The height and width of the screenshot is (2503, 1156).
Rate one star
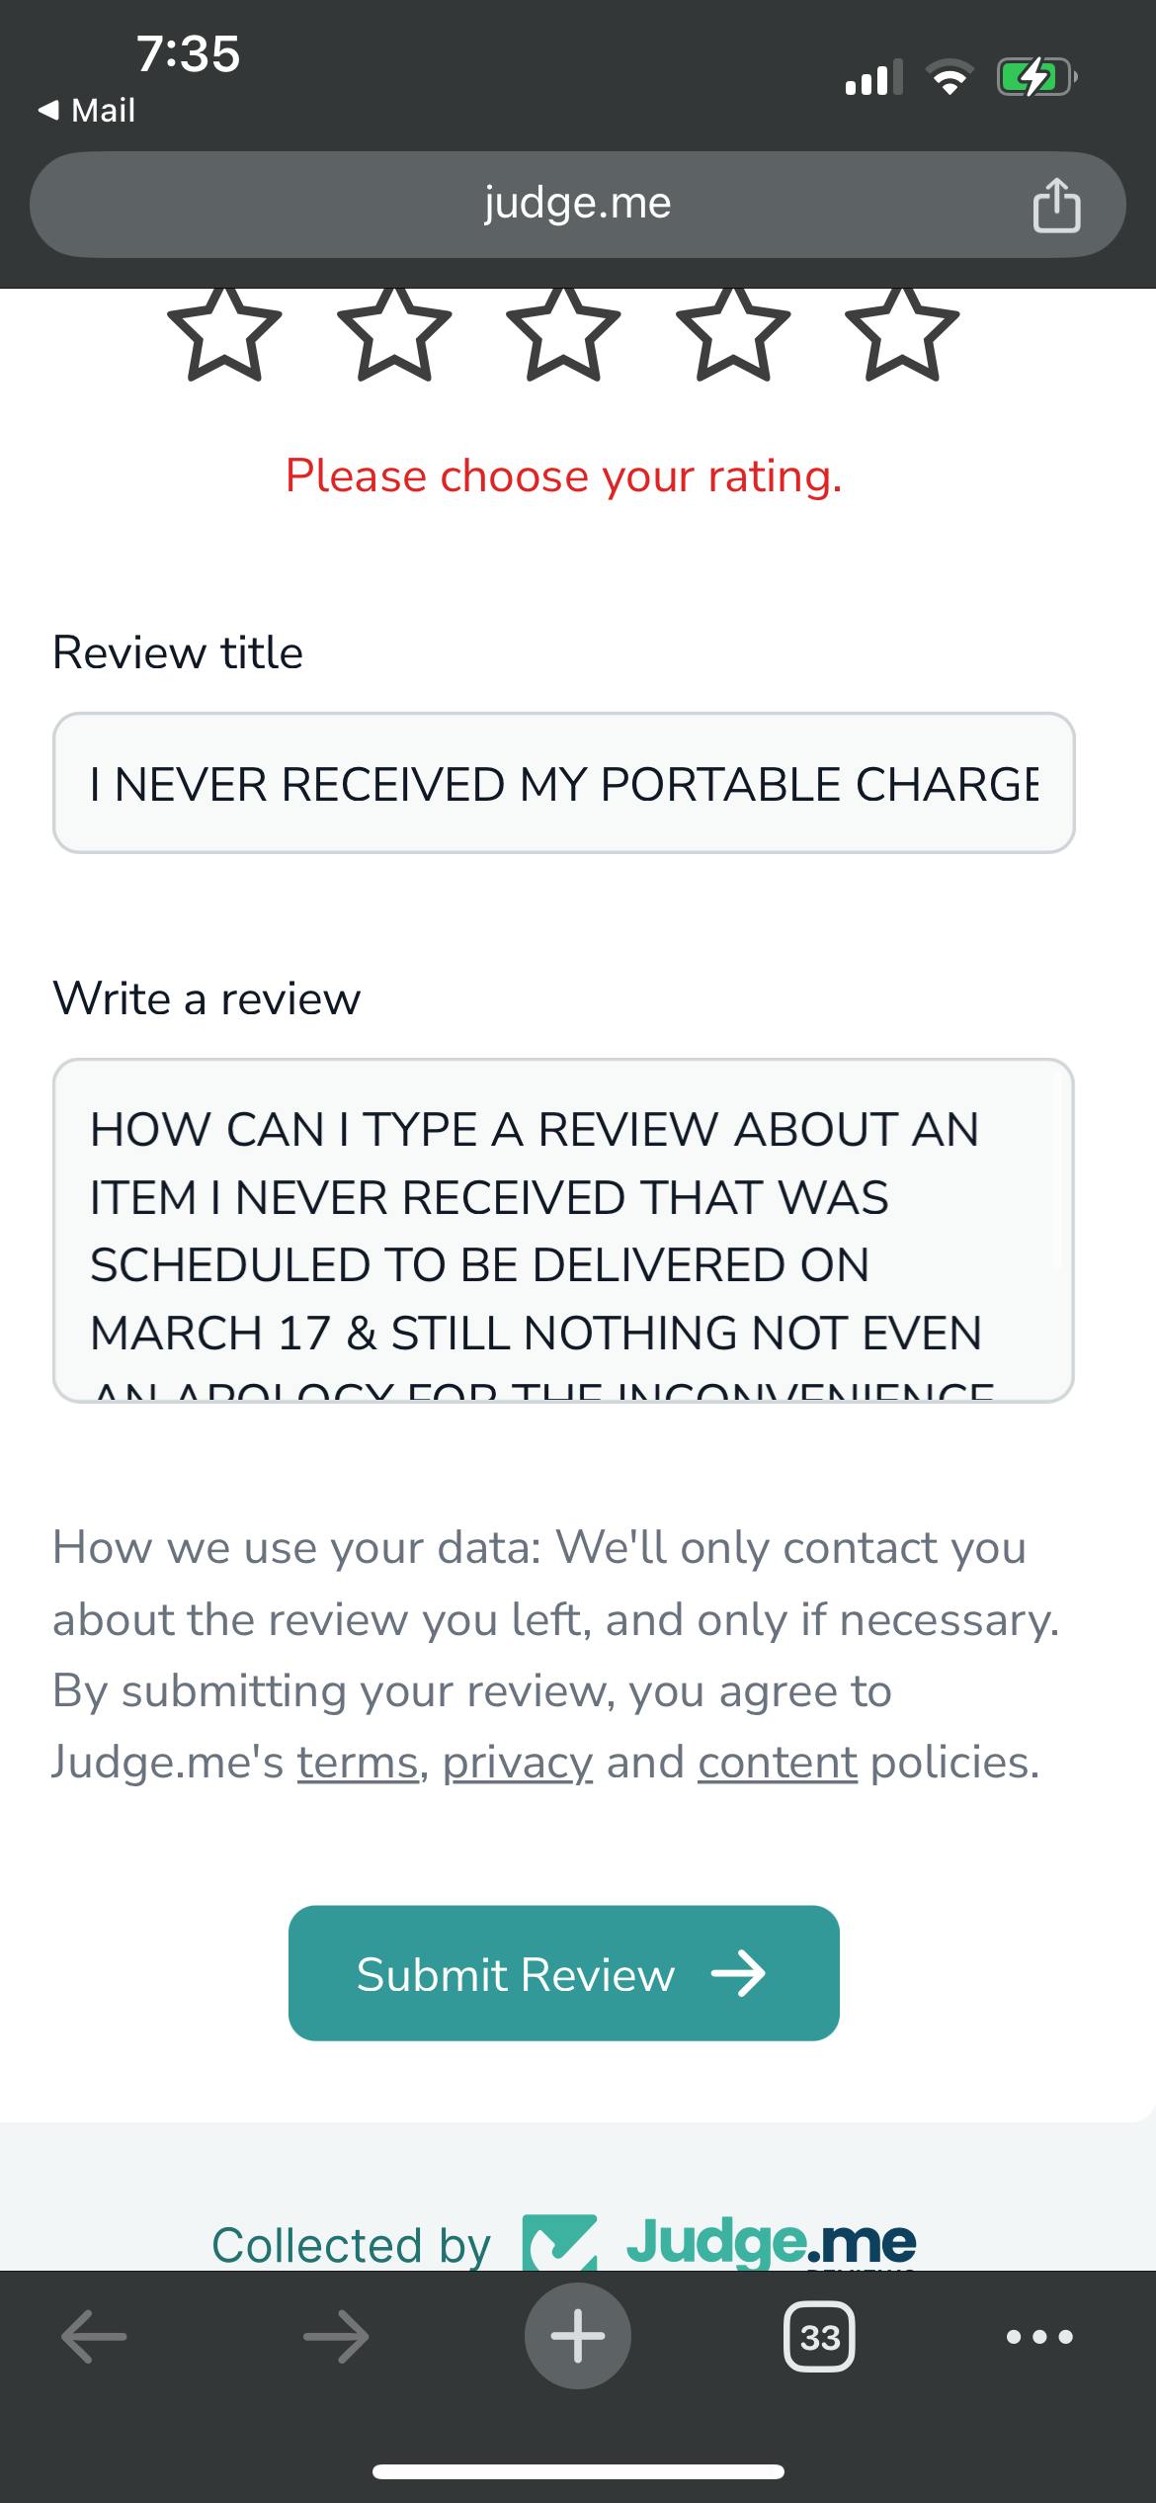[225, 334]
